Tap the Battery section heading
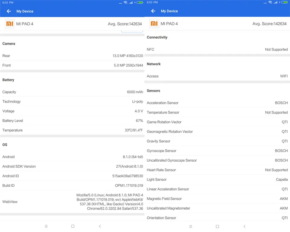Viewport: 290px width, 232px height. coord(8,80)
